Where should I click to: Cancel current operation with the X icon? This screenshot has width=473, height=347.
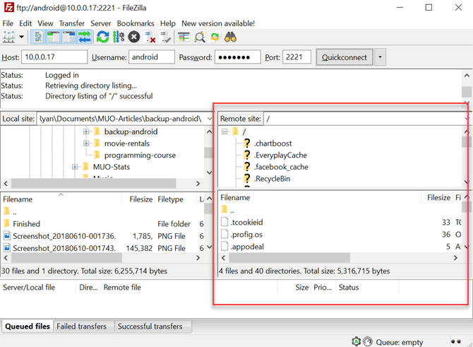tap(134, 37)
